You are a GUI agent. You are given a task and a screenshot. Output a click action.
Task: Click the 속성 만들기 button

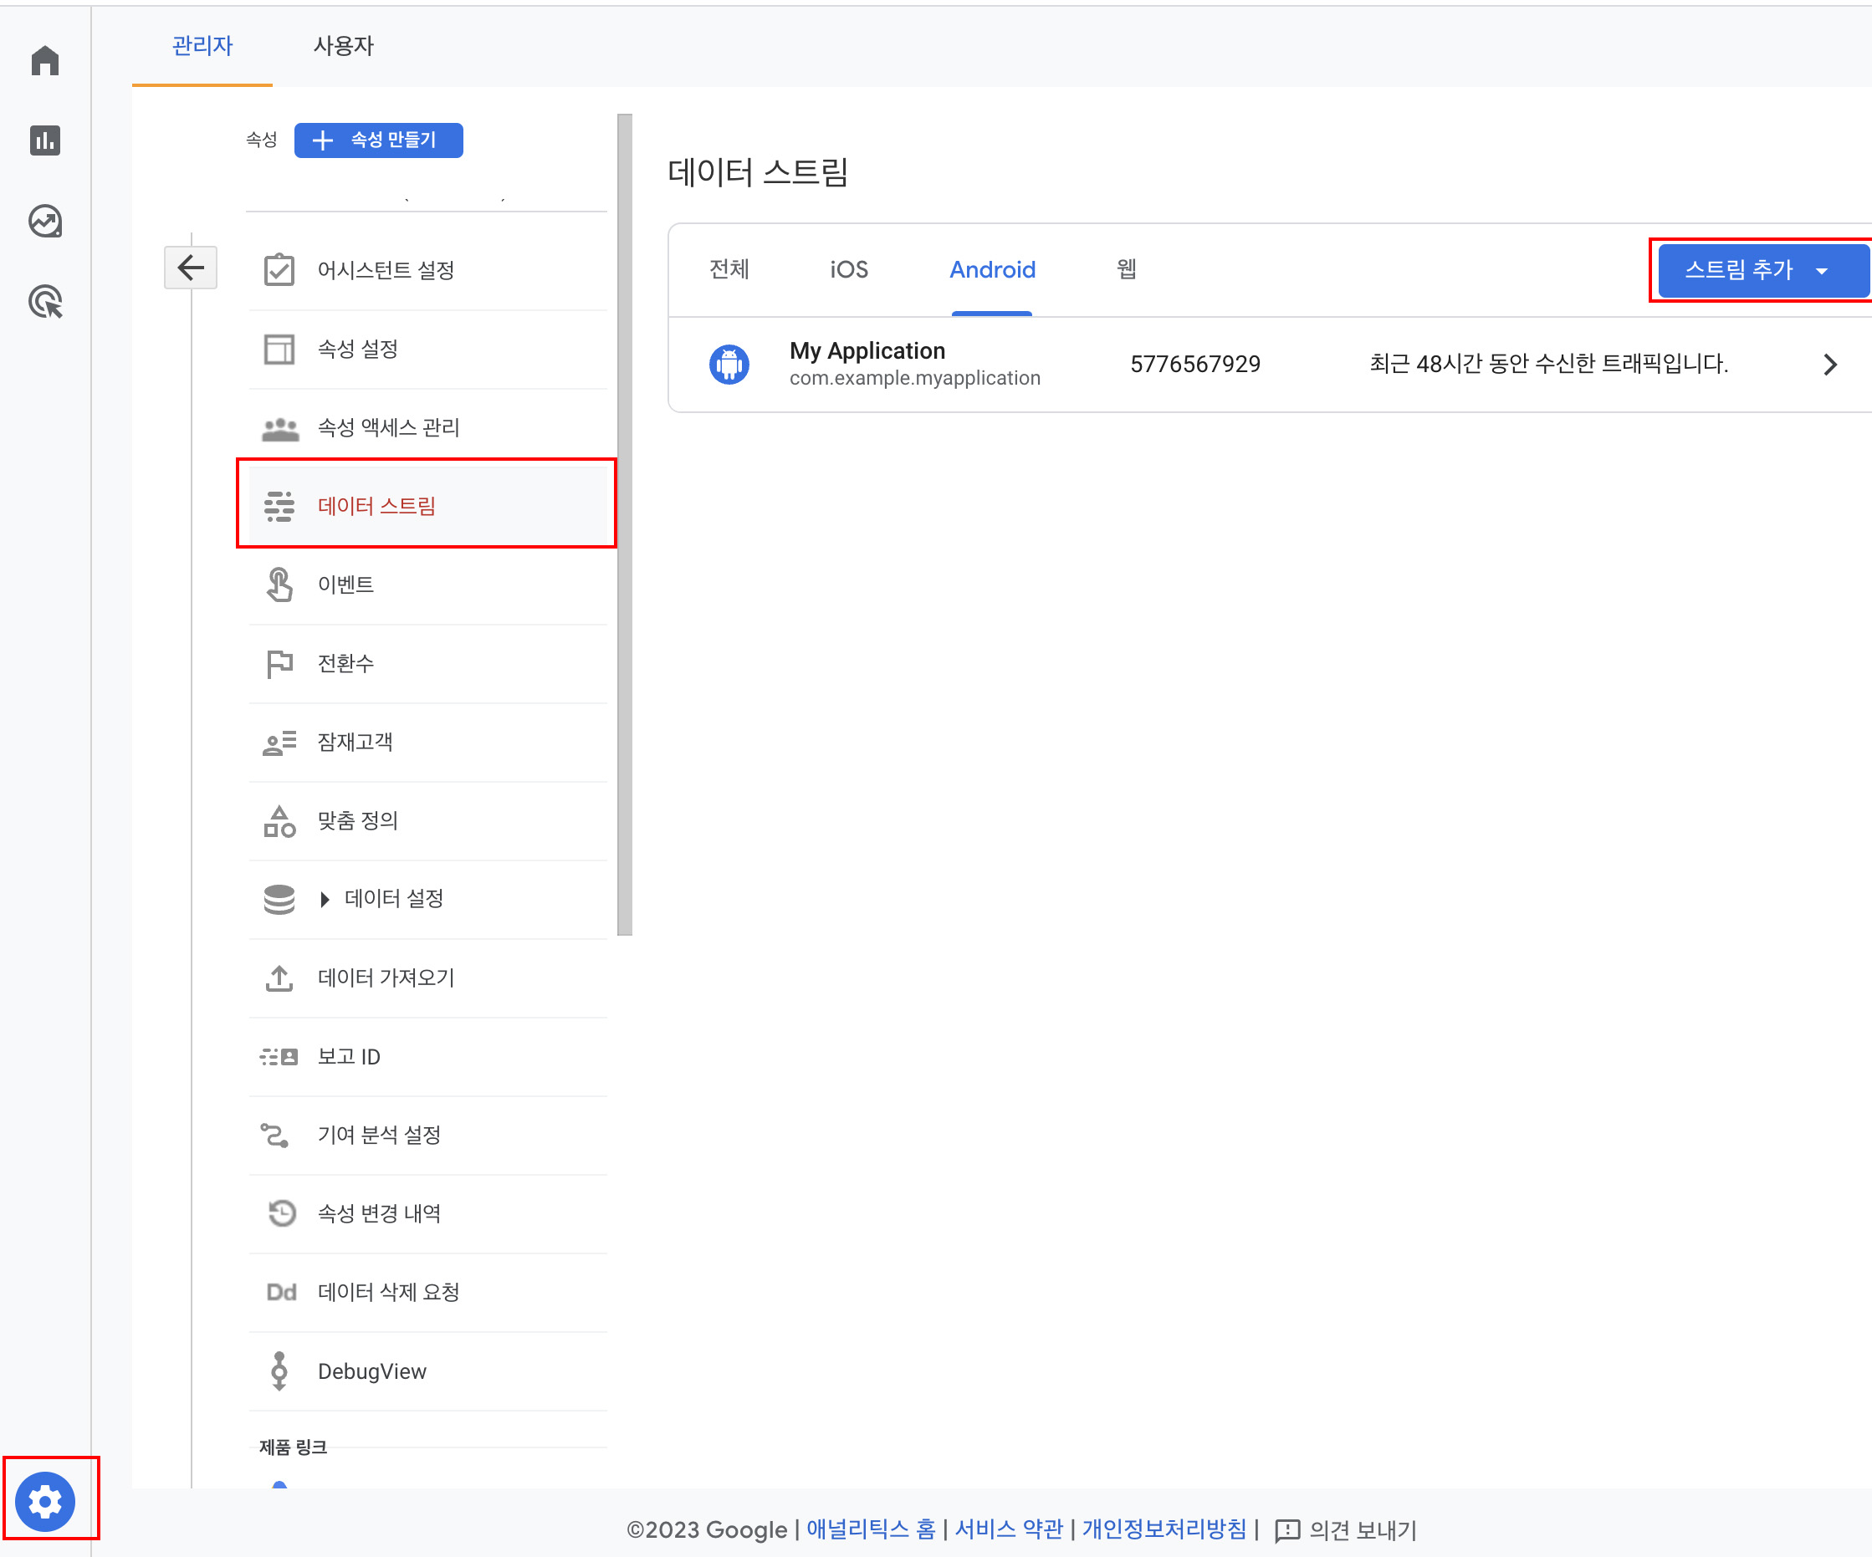coord(378,140)
